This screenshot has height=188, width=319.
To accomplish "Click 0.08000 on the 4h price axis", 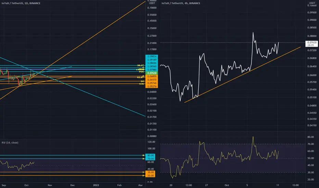I will (312, 36).
